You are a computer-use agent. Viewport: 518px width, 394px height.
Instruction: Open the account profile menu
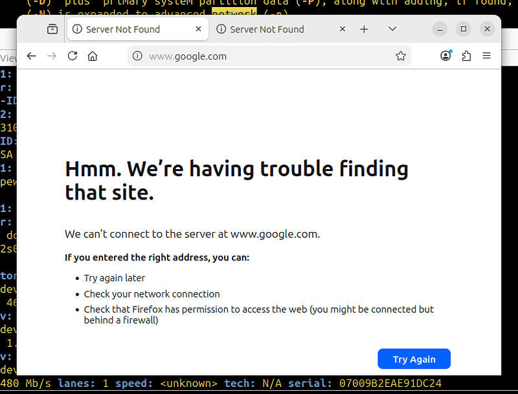coord(445,56)
